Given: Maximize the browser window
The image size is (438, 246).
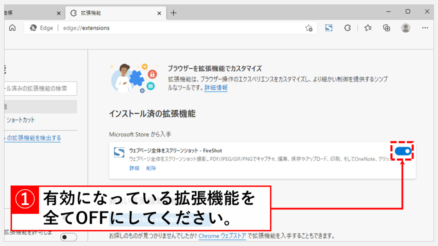Looking at the screenshot, I should tap(408, 12).
